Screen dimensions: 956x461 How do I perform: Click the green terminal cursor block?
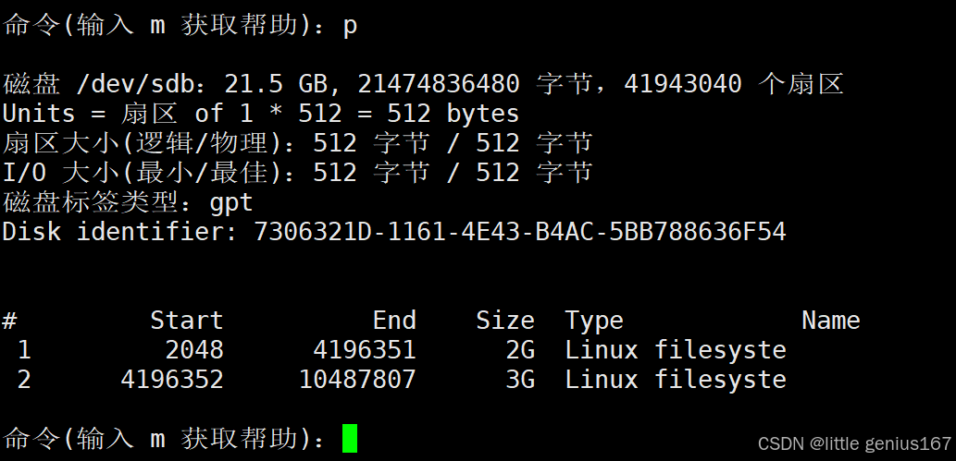tap(349, 439)
